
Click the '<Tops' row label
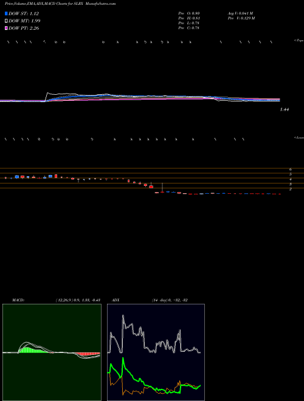pos(299,41)
